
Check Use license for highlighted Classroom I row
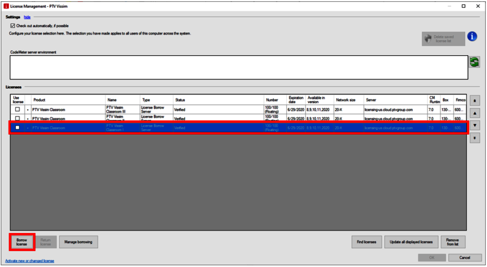click(x=17, y=128)
